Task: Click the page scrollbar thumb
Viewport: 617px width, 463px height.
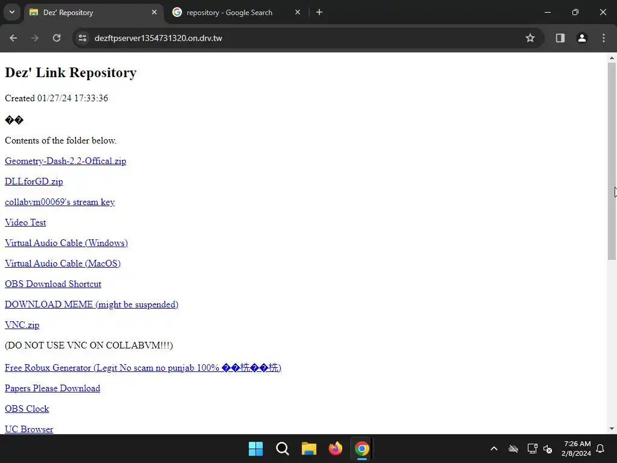Action: tap(612, 161)
